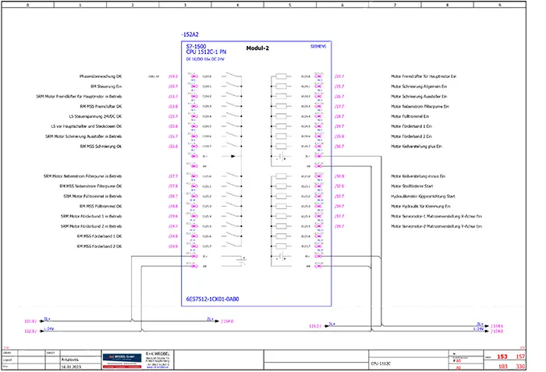Viewport: 546px width, 372px height.
Task: Click the 'Modul-2' module title
Action: coord(257,48)
